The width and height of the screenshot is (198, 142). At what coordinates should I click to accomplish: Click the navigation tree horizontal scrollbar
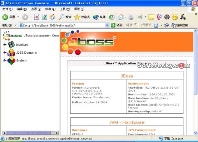(30, 133)
